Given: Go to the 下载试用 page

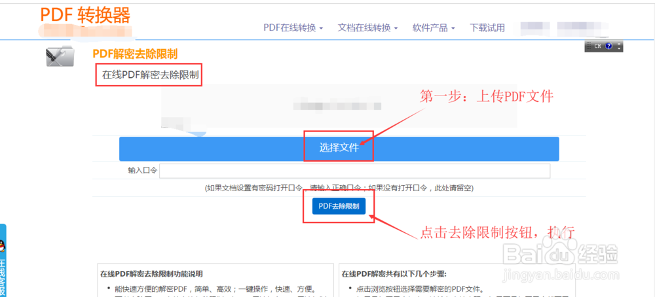Looking at the screenshot, I should coord(487,28).
